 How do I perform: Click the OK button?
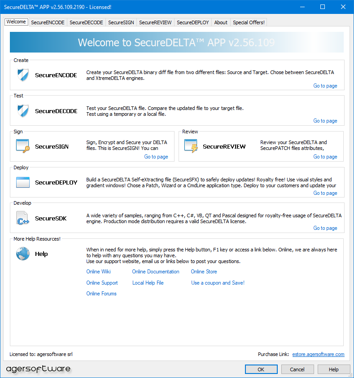[x=261, y=369]
